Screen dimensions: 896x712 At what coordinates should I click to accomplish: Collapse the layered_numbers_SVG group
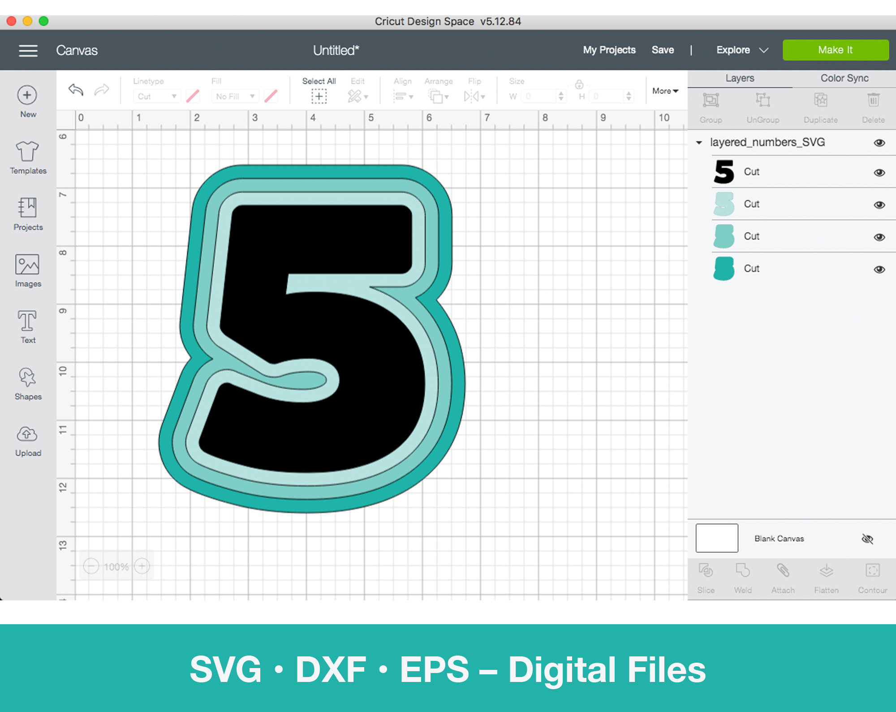click(x=698, y=142)
